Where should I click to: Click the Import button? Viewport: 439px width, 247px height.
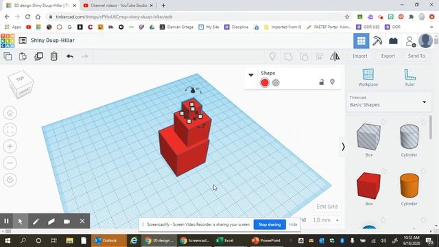click(x=359, y=56)
